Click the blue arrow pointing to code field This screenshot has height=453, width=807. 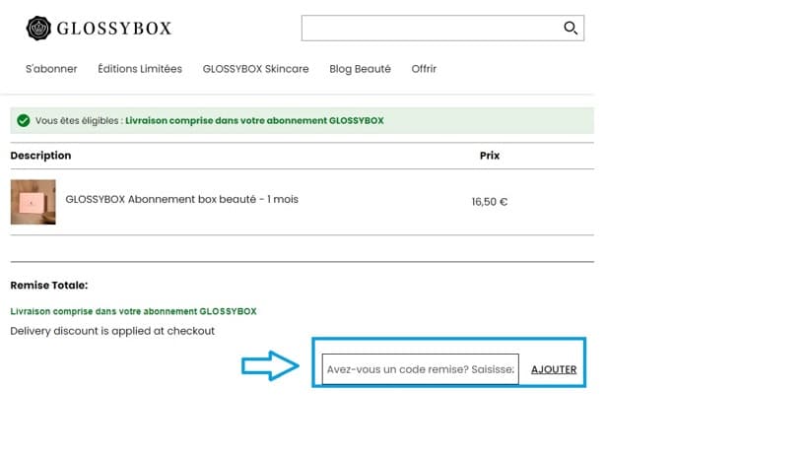270,366
